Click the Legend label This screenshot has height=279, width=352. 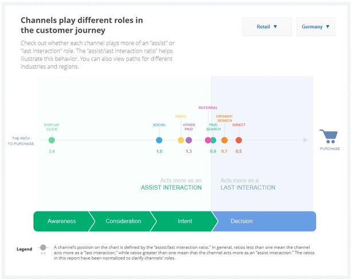[x=25, y=249]
